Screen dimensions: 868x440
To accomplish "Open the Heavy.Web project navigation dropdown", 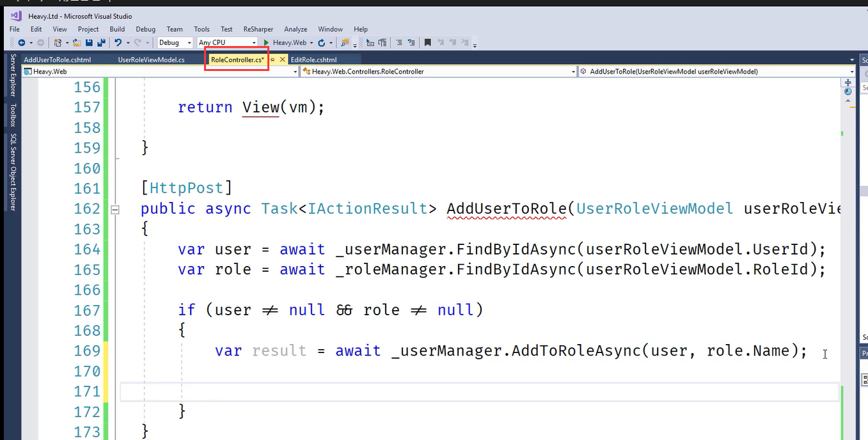I will coord(161,72).
